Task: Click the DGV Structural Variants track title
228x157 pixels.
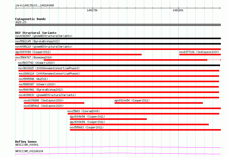Action: (36, 33)
